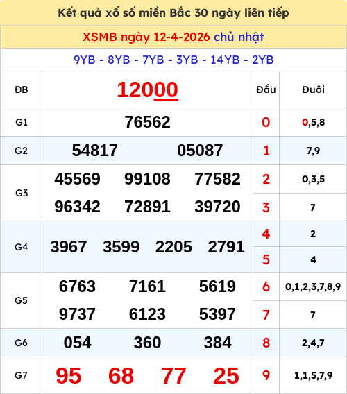The image size is (347, 394).
Task: Select the red G7 number 95
Action: [69, 376]
